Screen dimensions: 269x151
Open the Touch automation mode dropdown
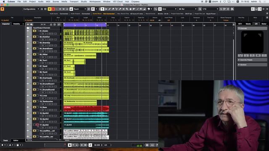80,9
